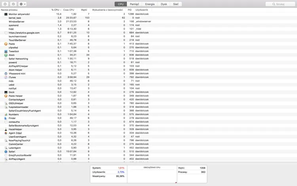Viewport: 297px width, 186px height.
Task: Click the Obciążenie CPU load graph
Action: click(152, 174)
